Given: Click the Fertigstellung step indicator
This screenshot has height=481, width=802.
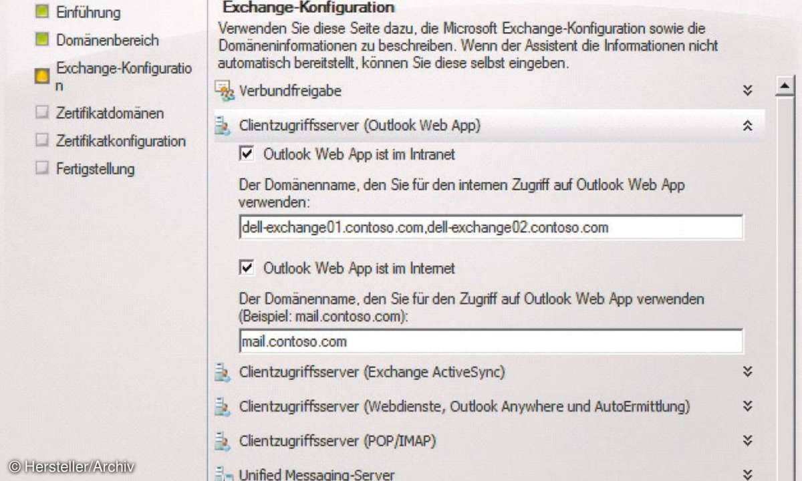Looking at the screenshot, I should click(43, 168).
